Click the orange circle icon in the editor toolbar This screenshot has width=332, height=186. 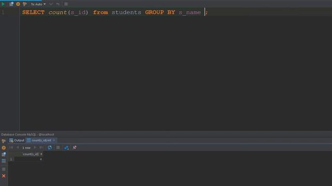tap(18, 4)
